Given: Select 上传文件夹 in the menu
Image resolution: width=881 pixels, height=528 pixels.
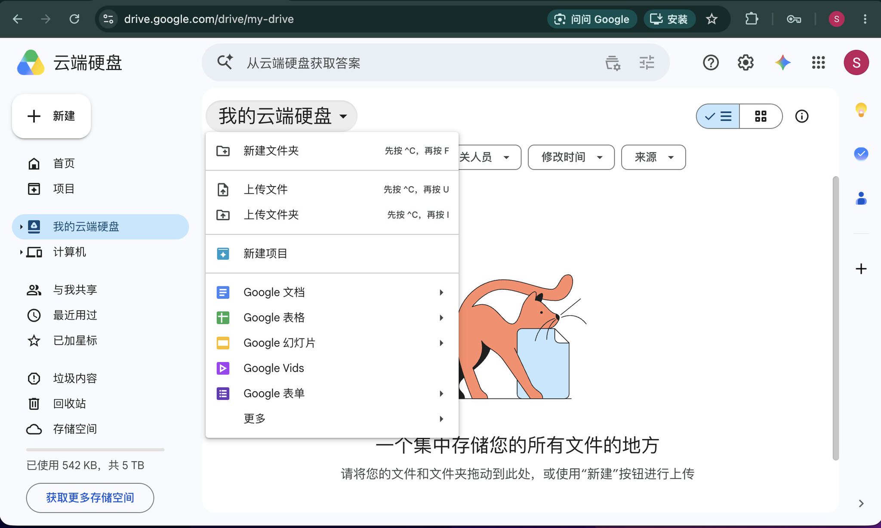Looking at the screenshot, I should click(332, 215).
